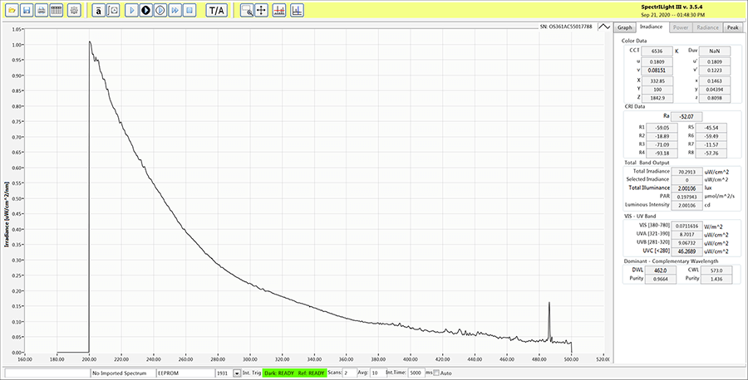Click the Total Irradiance value 70.2913

[686, 172]
